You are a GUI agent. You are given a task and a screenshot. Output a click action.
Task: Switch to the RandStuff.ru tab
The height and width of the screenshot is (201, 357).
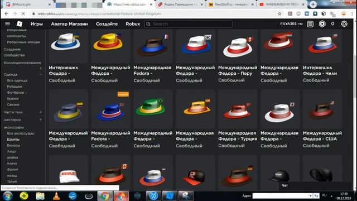231,4
